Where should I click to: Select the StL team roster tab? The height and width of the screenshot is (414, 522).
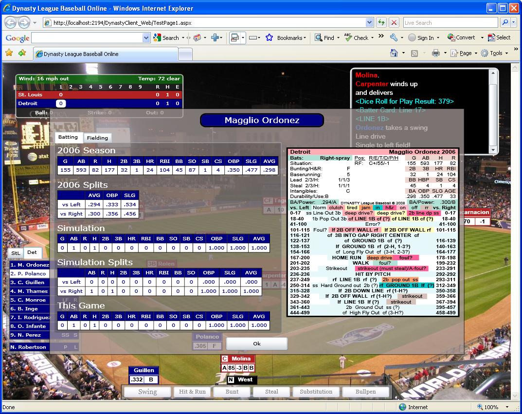pyautogui.click(x=16, y=253)
